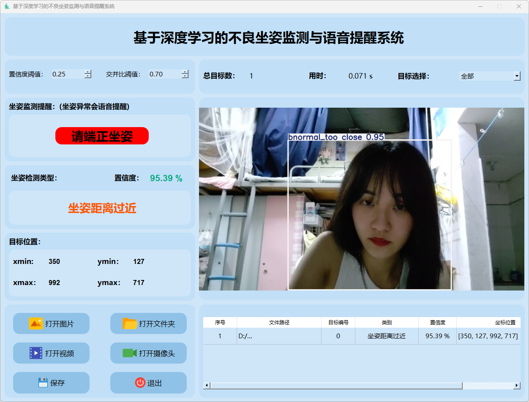
Task: Start the webcam with 打开摄像头
Action: pyautogui.click(x=148, y=353)
